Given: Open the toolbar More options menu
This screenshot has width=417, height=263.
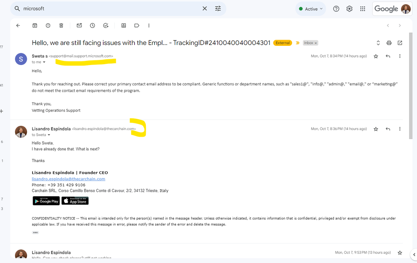Looking at the screenshot, I should coord(149,25).
